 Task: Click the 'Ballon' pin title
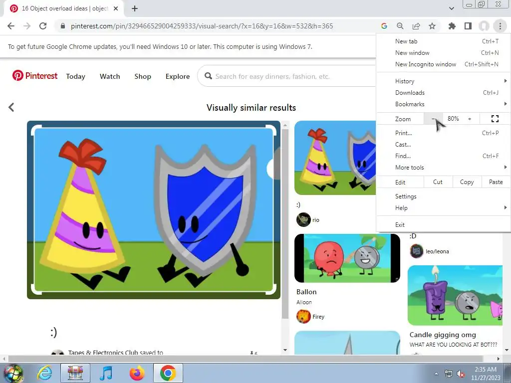click(x=306, y=292)
